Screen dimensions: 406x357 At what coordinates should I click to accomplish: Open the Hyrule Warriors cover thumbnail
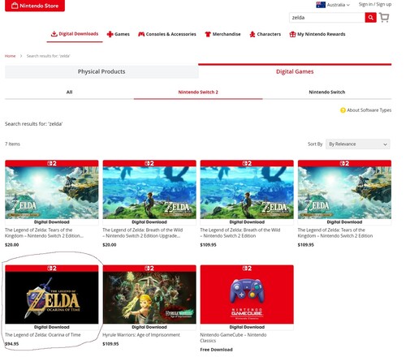click(149, 298)
